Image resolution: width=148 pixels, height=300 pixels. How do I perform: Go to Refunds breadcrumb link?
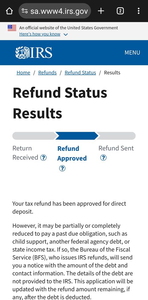click(47, 73)
